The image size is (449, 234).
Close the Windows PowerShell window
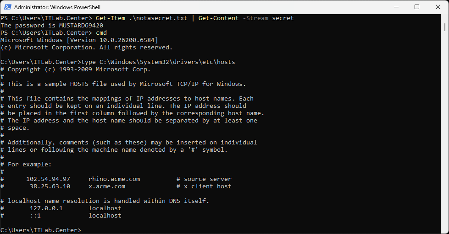pyautogui.click(x=438, y=7)
